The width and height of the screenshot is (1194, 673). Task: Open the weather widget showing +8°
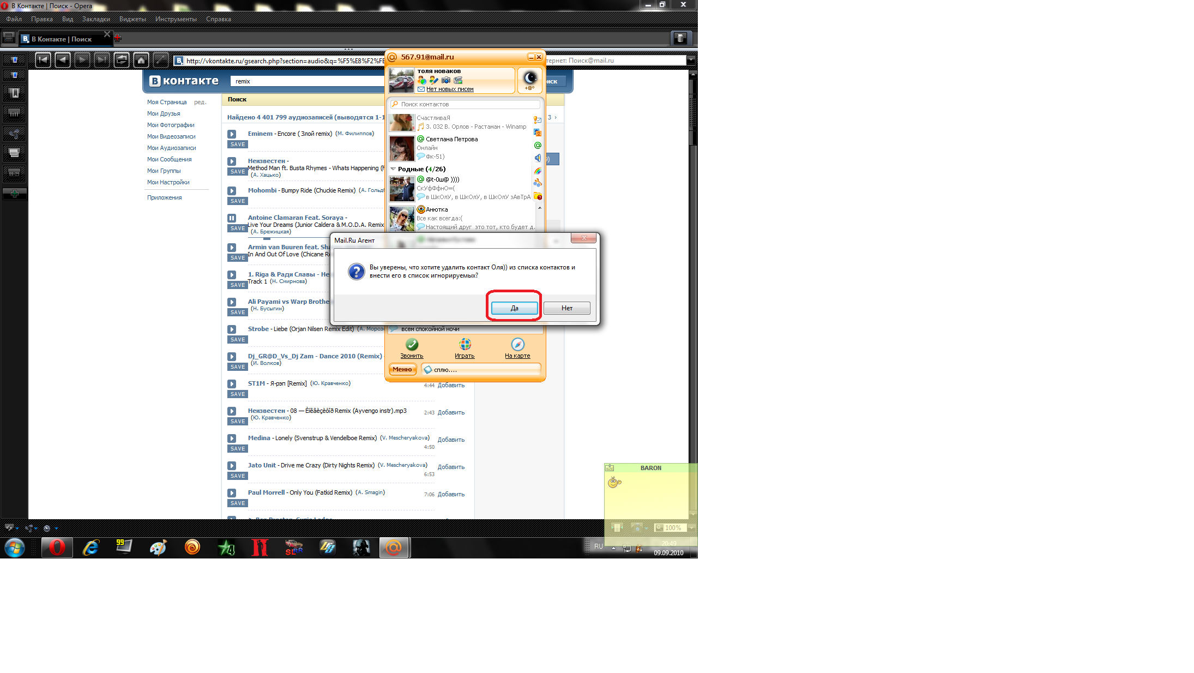pyautogui.click(x=530, y=80)
